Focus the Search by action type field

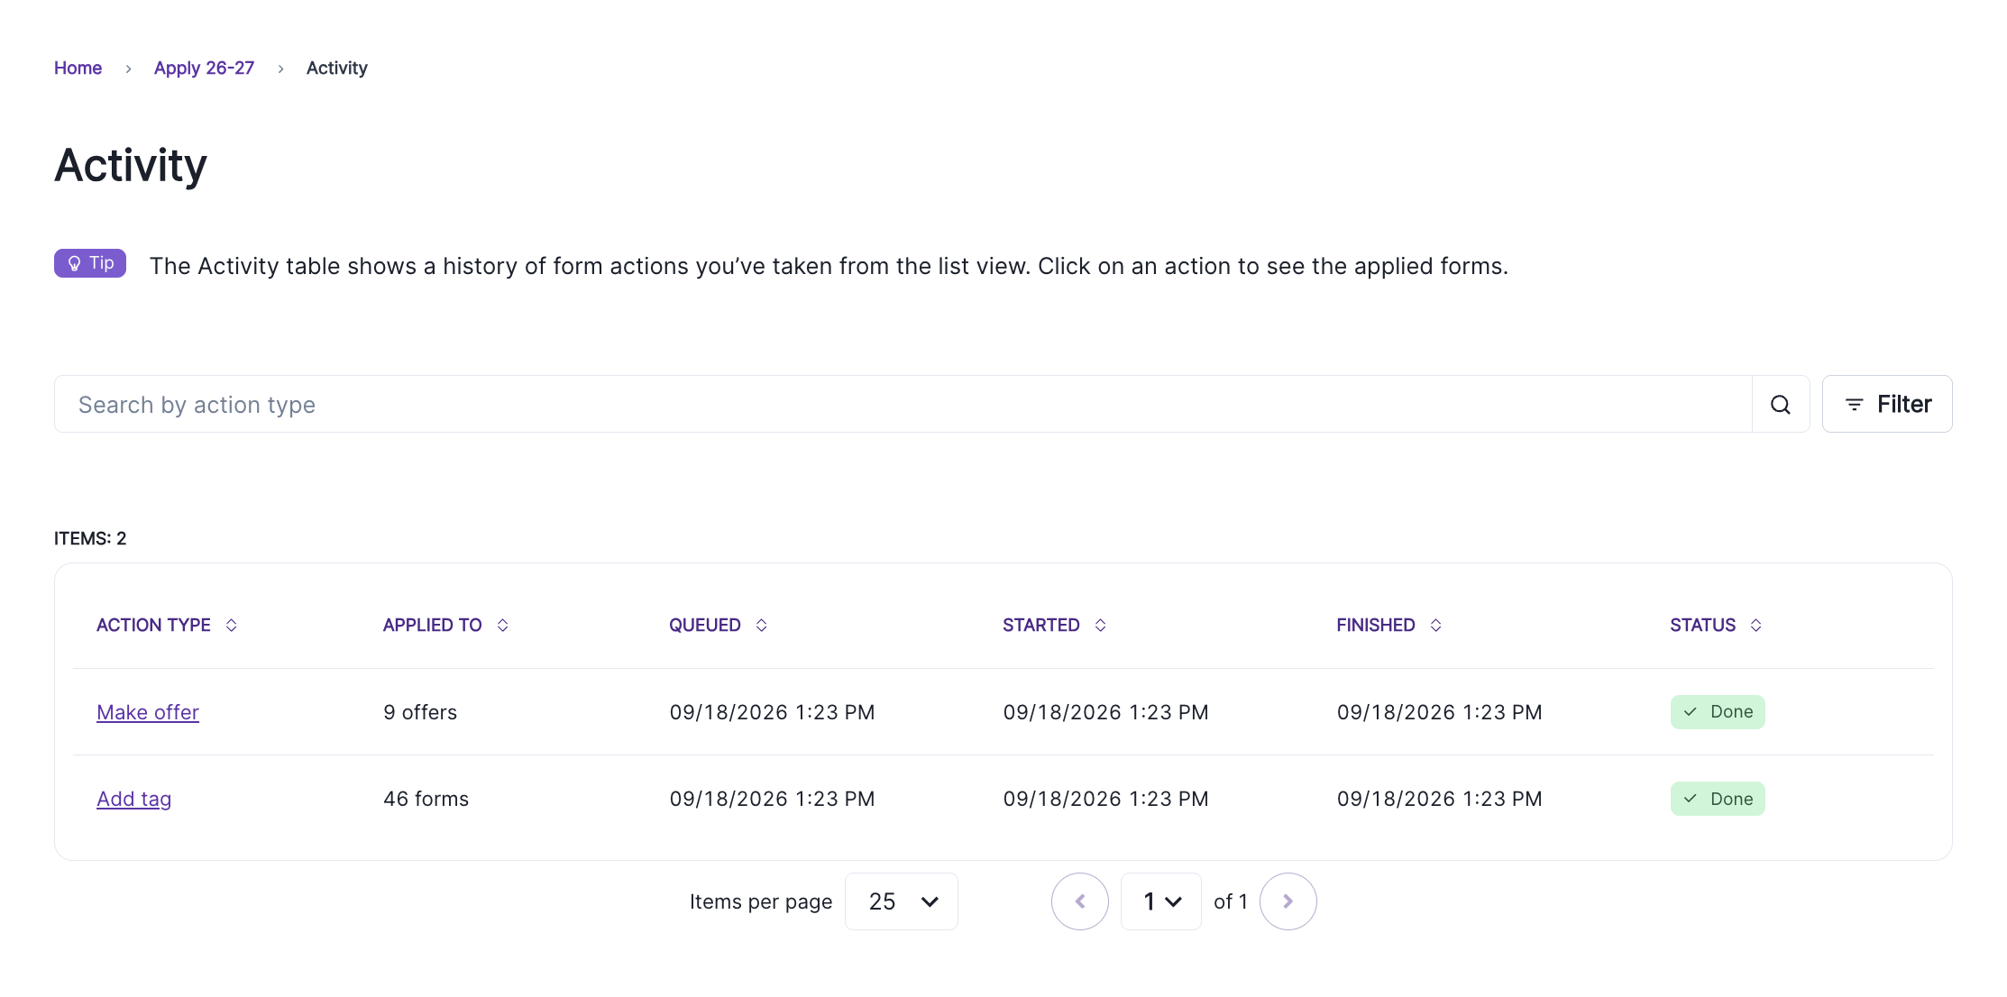903,405
